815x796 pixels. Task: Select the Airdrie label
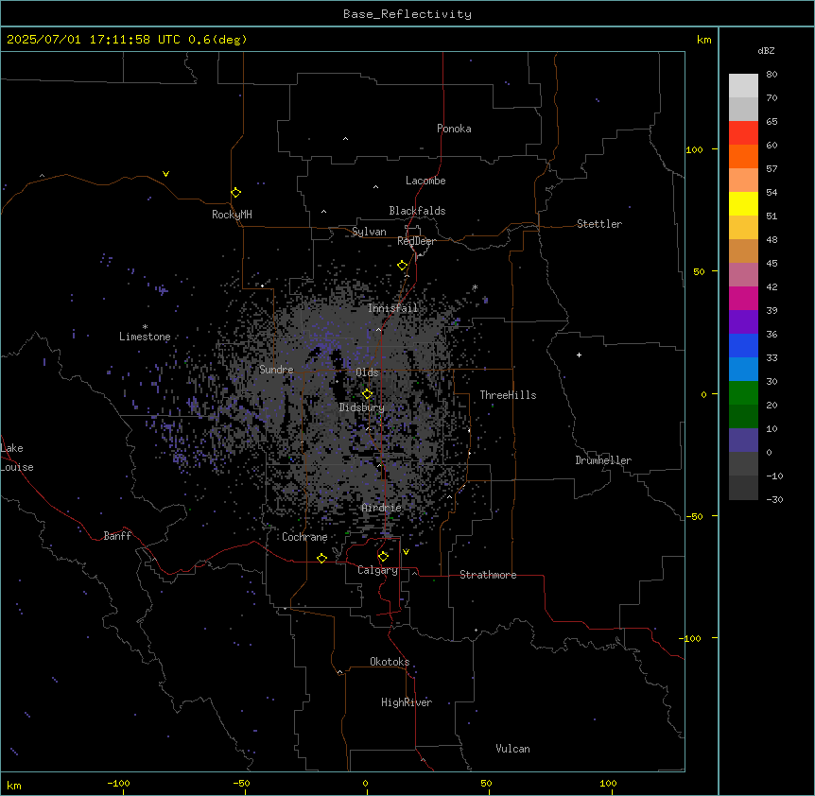[x=382, y=508]
